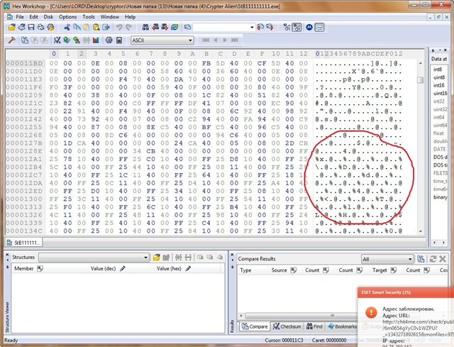The width and height of the screenshot is (454, 347).
Task: Click the Open file folder icon
Action: click(x=11, y=27)
